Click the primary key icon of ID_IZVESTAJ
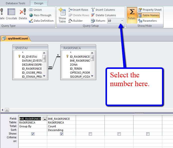 (19, 56)
